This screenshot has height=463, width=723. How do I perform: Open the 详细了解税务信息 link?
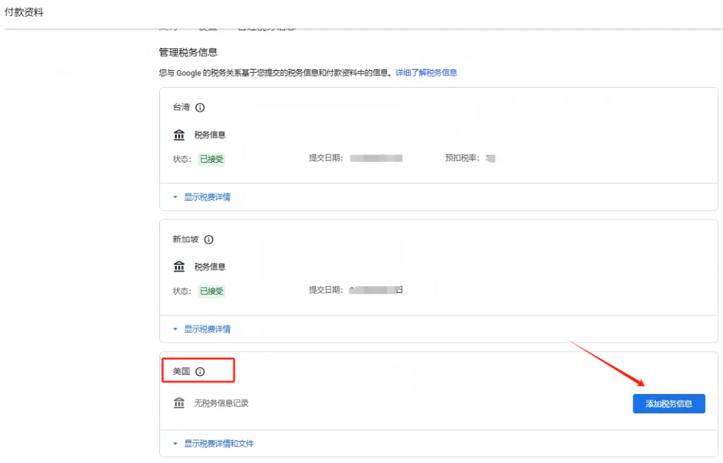point(426,73)
